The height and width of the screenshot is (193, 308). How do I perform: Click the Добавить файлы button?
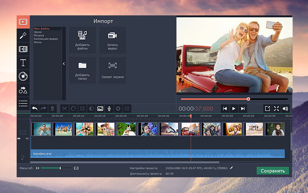(x=82, y=40)
